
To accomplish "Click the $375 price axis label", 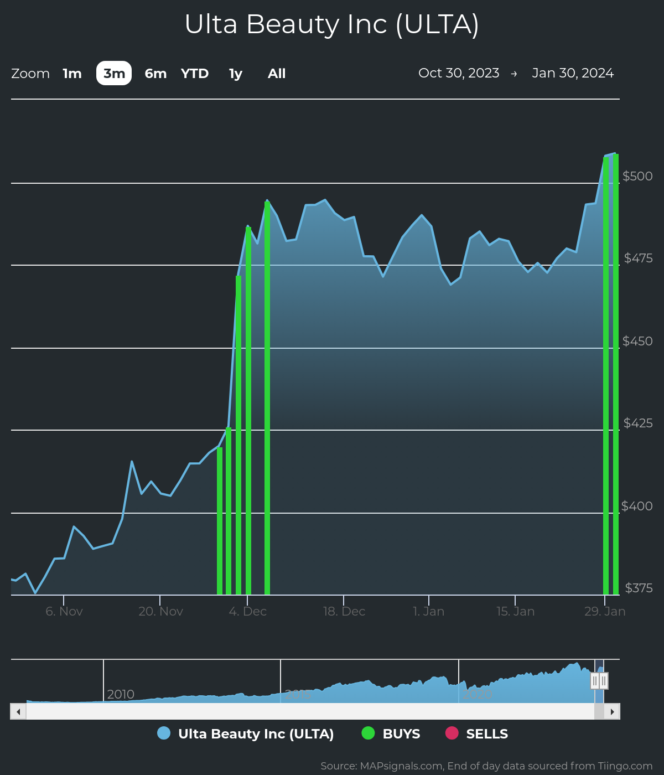I will pos(639,588).
